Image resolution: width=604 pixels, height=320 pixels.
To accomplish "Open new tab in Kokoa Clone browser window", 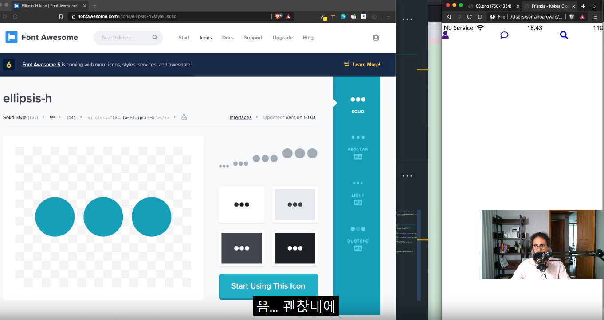I will (583, 6).
